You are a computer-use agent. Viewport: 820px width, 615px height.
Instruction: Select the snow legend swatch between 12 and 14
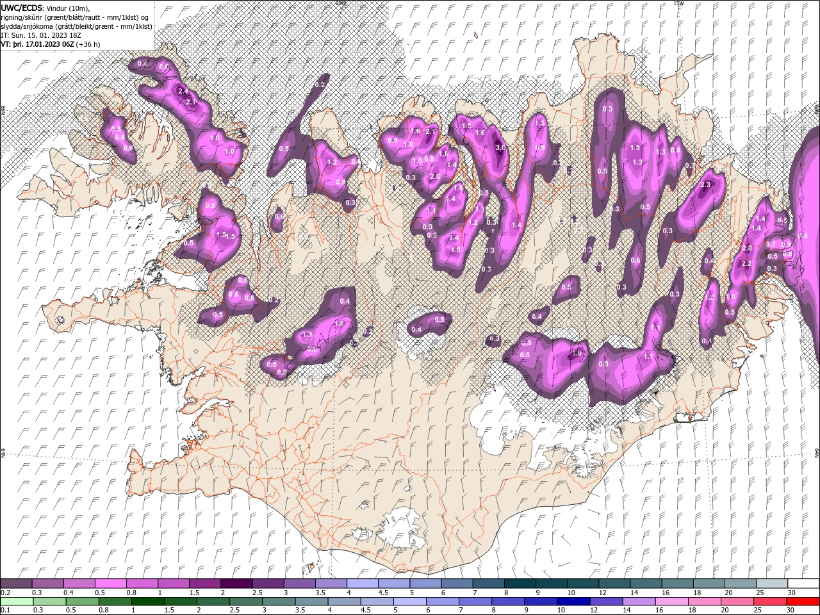click(x=614, y=584)
